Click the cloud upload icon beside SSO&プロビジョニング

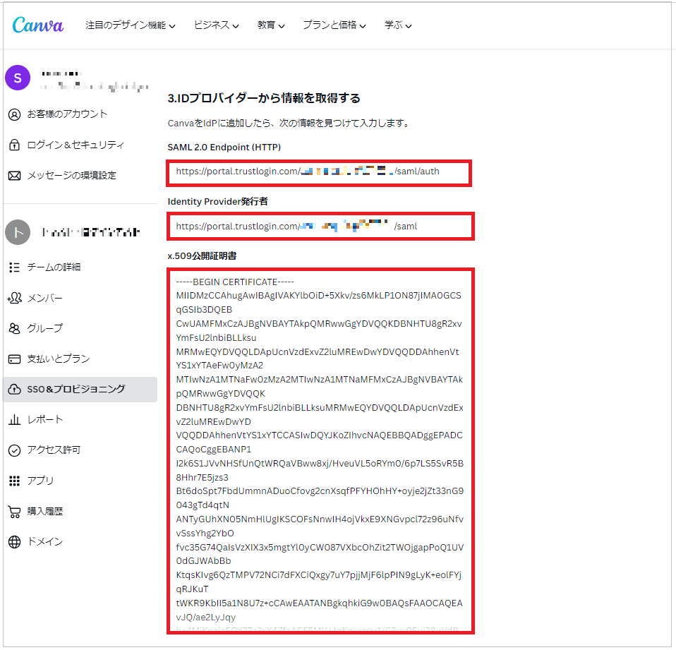pyautogui.click(x=14, y=390)
